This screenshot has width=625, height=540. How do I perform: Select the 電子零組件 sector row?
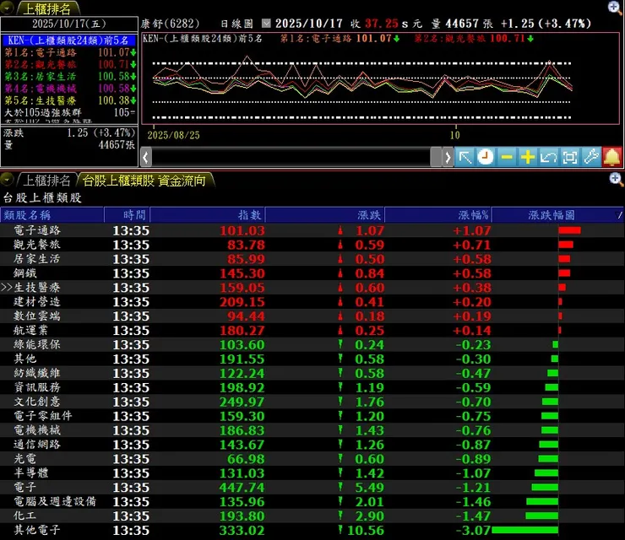(312, 416)
